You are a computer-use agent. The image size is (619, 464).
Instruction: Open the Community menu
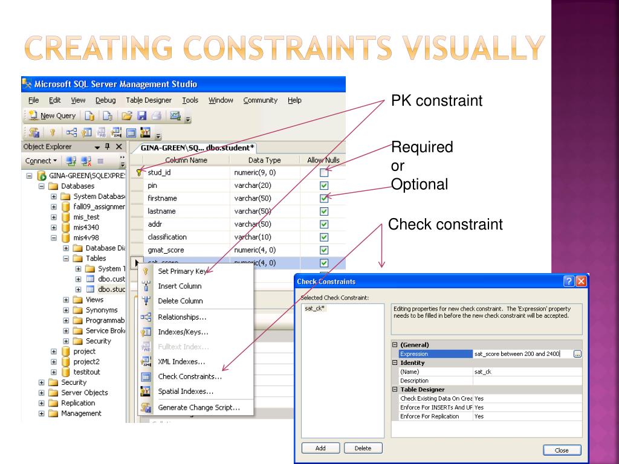260,100
